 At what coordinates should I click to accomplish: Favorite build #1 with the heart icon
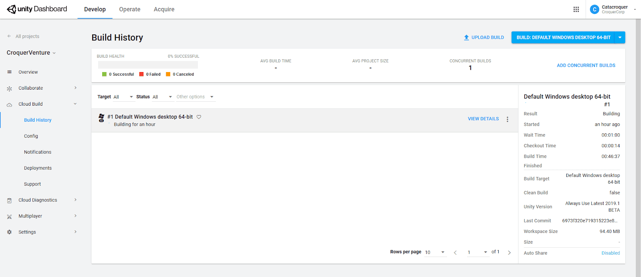[199, 117]
